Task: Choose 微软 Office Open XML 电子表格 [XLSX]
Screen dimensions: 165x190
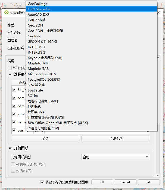Action: click(x=91, y=123)
